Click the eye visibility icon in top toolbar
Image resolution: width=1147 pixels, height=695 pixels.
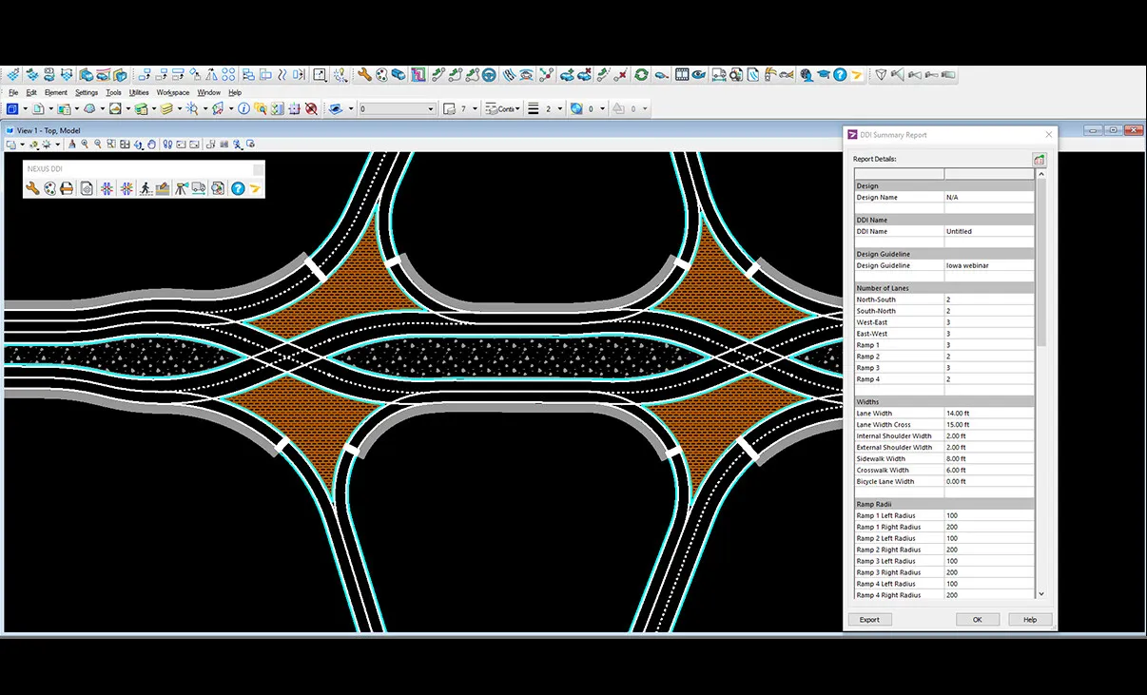pyautogui.click(x=698, y=74)
